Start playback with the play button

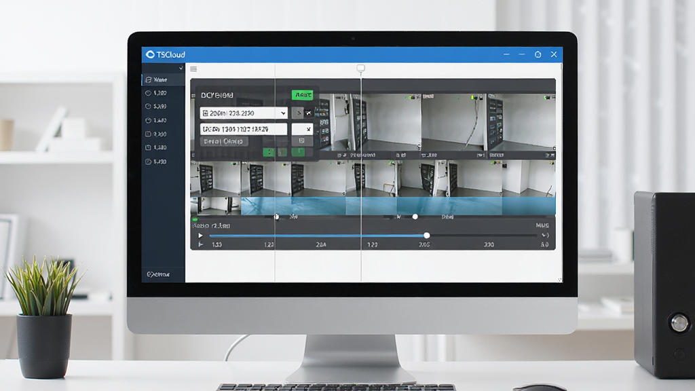tap(200, 236)
